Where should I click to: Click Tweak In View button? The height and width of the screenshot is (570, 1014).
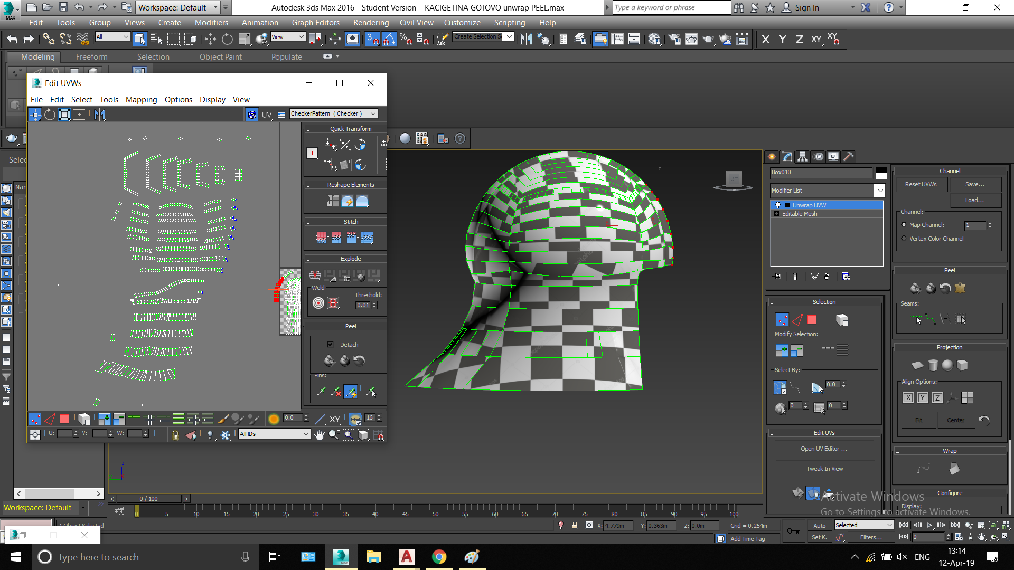click(x=824, y=469)
